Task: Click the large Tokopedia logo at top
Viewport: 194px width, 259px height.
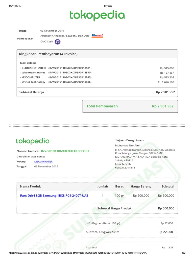Action: coord(97,15)
